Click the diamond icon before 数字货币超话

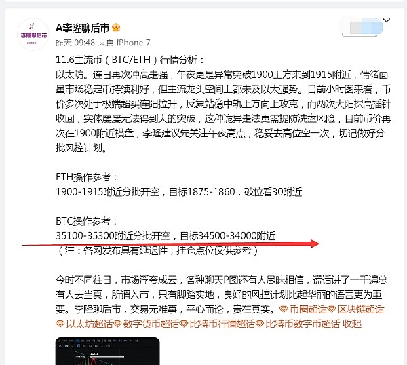tap(117, 324)
